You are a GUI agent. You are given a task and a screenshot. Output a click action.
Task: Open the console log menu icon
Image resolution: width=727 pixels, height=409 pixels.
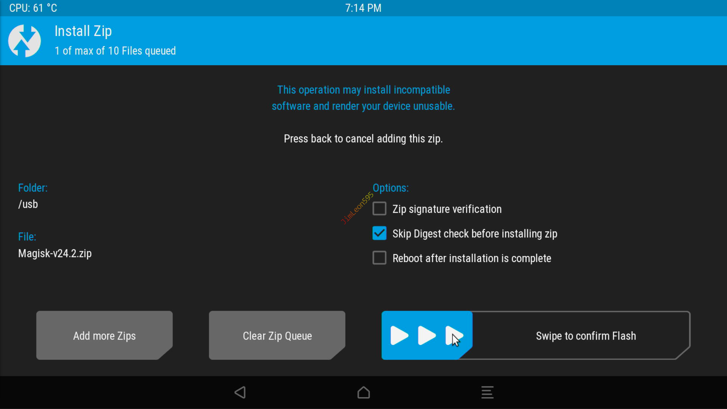487,393
